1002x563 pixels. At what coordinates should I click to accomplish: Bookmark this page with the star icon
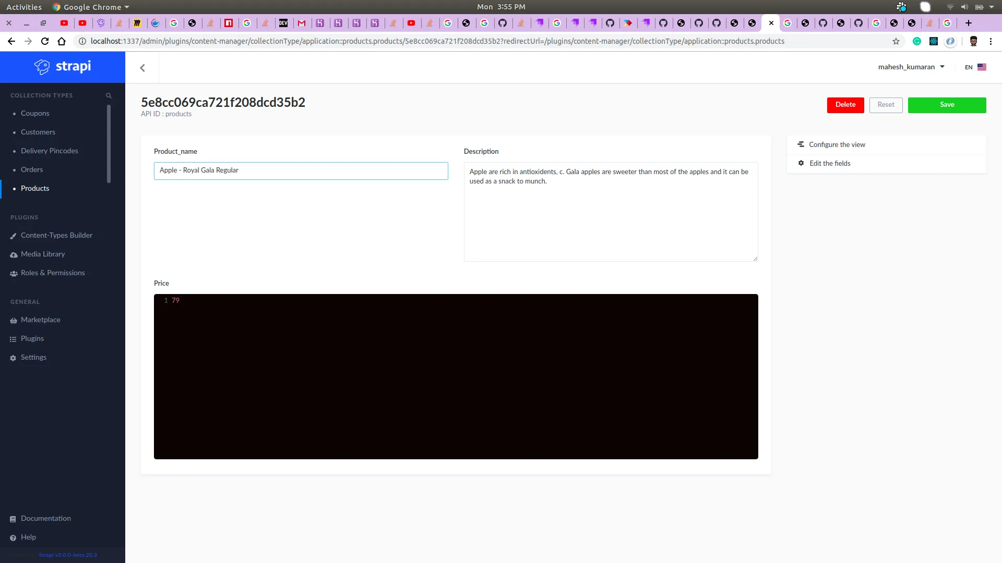[896, 41]
